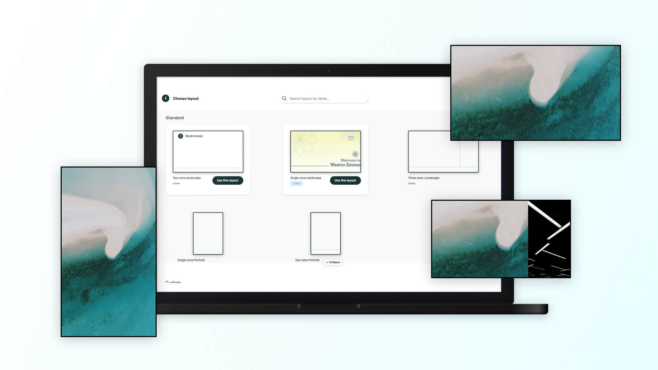Click the Single zone landscape preview icon
The height and width of the screenshot is (370, 658).
tap(325, 151)
